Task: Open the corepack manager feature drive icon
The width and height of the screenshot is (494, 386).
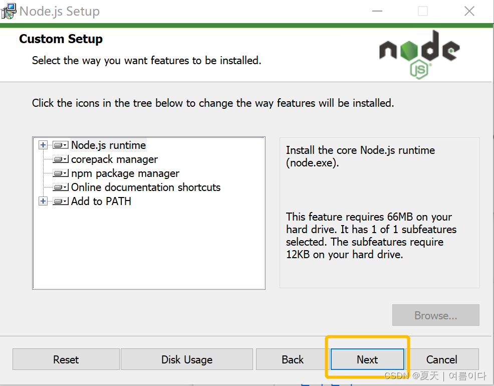Action: [61, 159]
